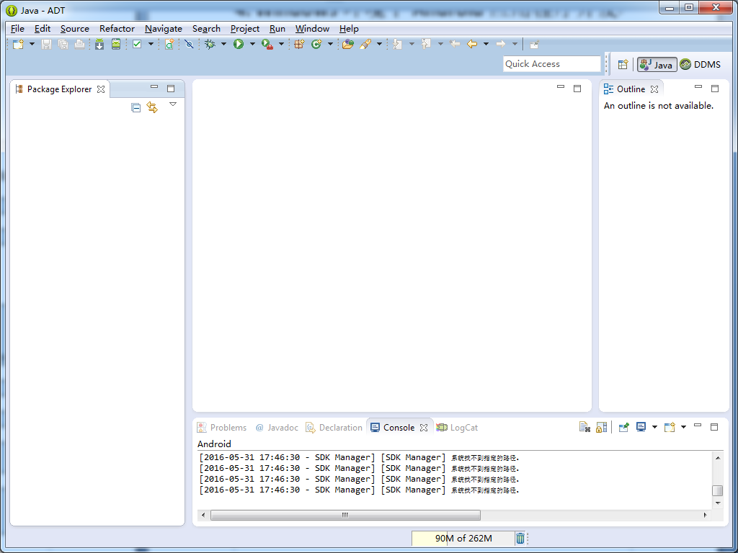Open the Android SDK Manager icon

(99, 44)
